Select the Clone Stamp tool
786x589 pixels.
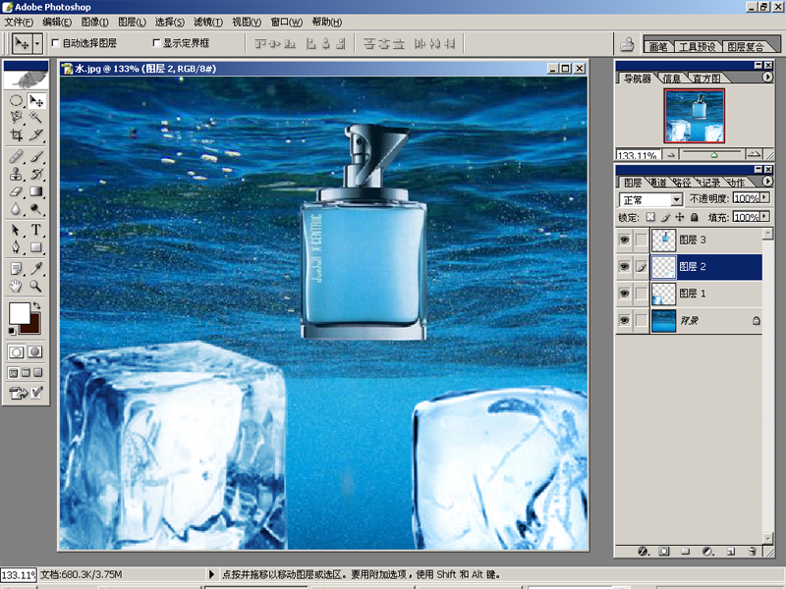point(16,174)
